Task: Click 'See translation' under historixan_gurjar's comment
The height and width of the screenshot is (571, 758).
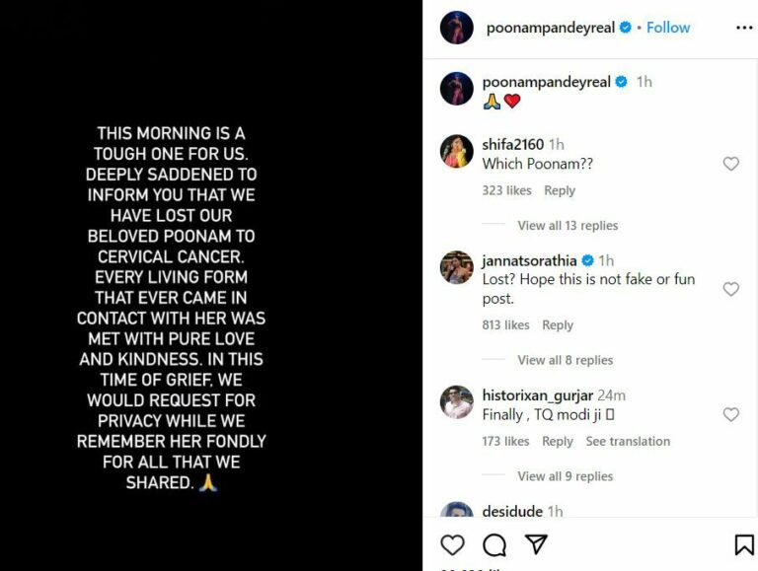Action: tap(628, 442)
